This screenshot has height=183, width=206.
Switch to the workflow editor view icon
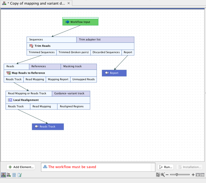point(3,175)
